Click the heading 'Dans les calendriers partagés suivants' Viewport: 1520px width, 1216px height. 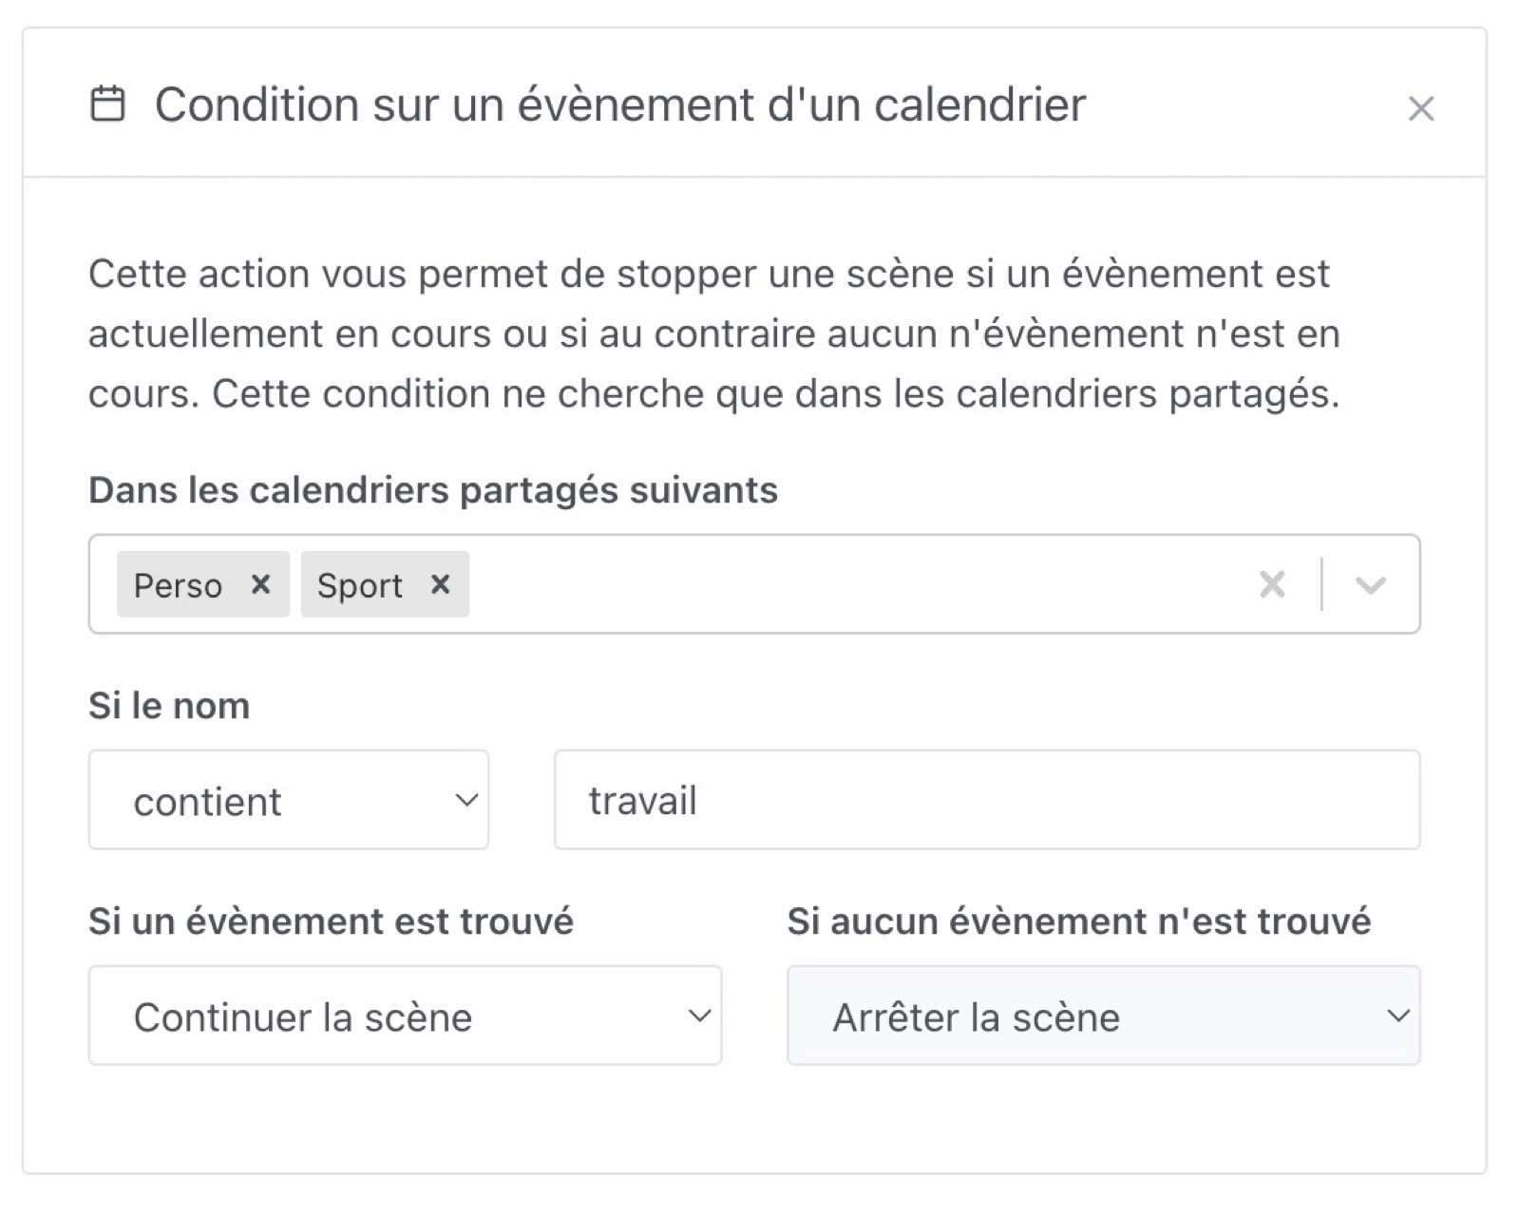tap(432, 490)
